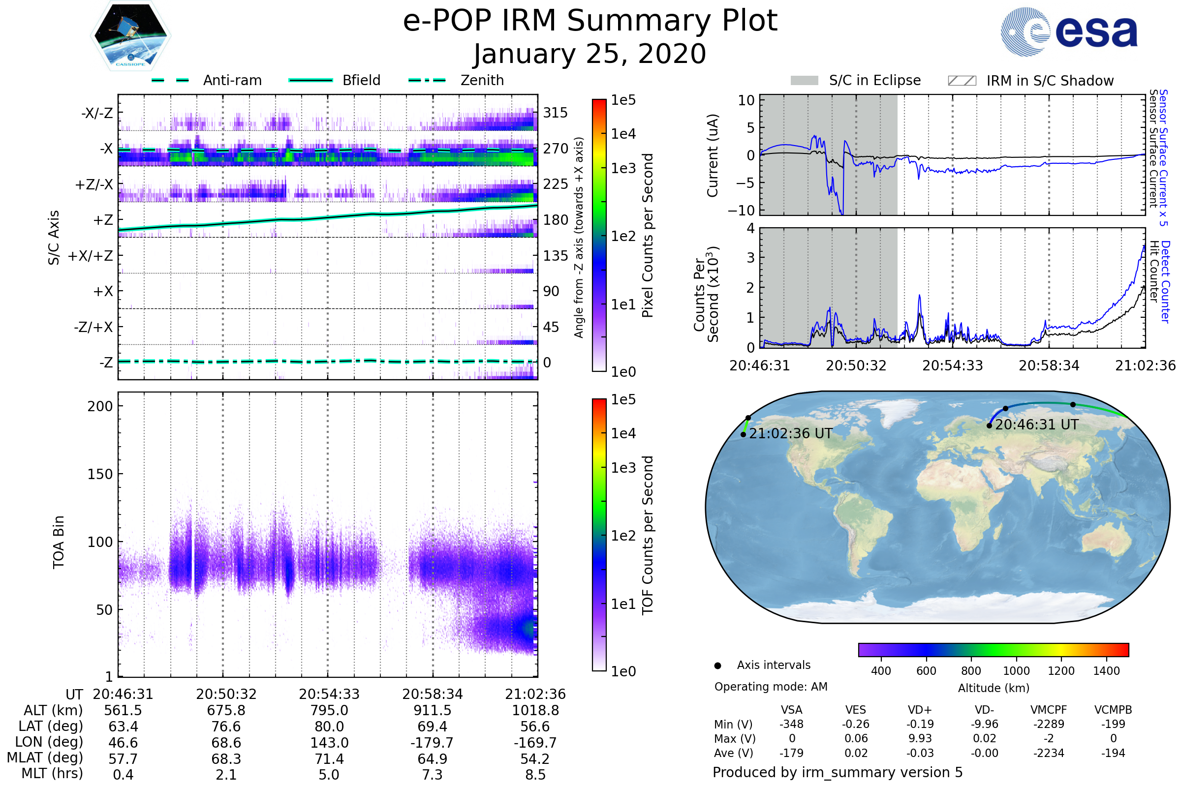Click the 21:02:36 UT label on map
The image size is (1181, 787).
click(x=790, y=434)
